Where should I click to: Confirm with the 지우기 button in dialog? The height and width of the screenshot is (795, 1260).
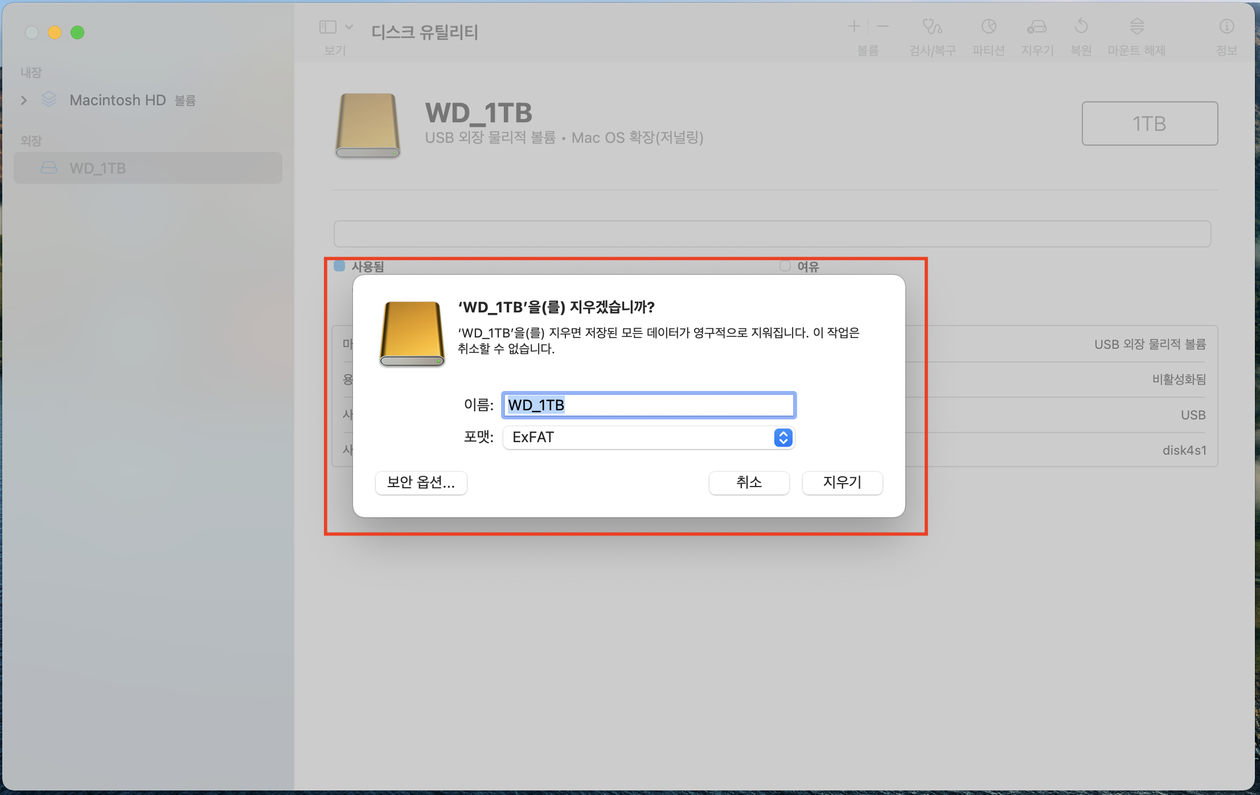coord(842,483)
